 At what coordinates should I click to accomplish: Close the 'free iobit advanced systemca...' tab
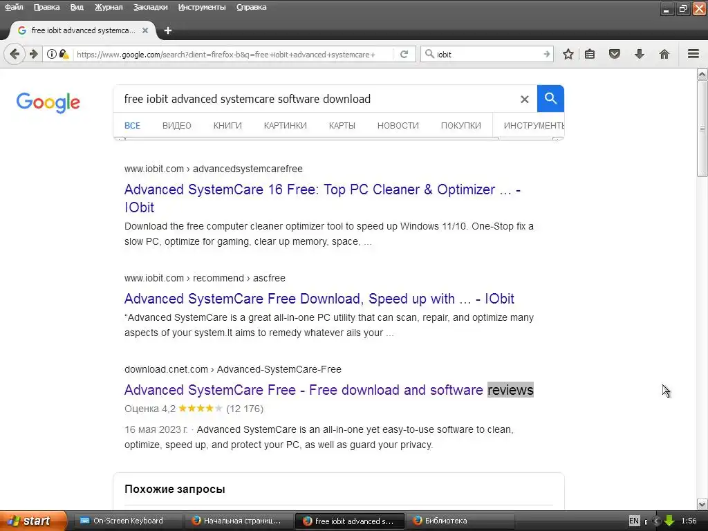point(145,30)
